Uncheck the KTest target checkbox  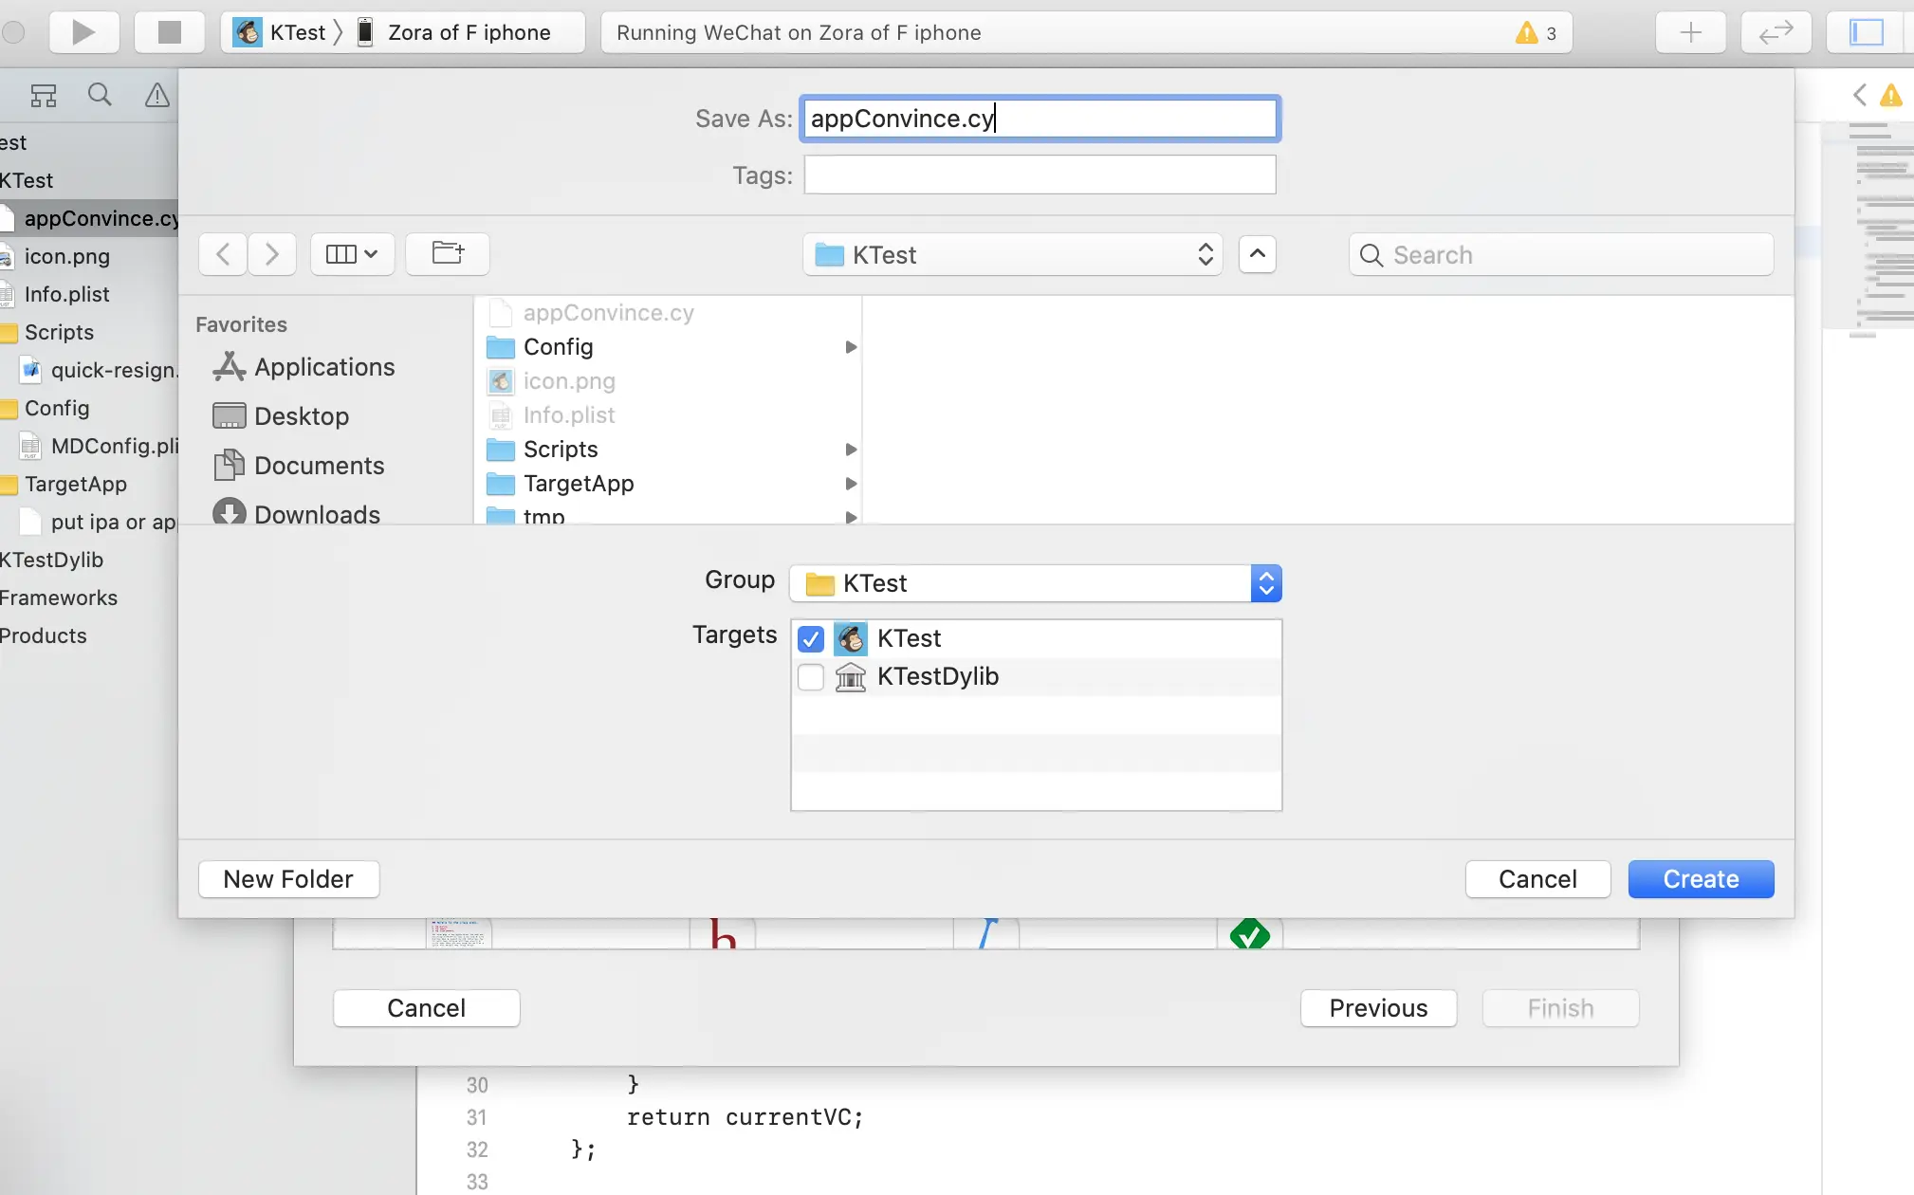tap(811, 639)
